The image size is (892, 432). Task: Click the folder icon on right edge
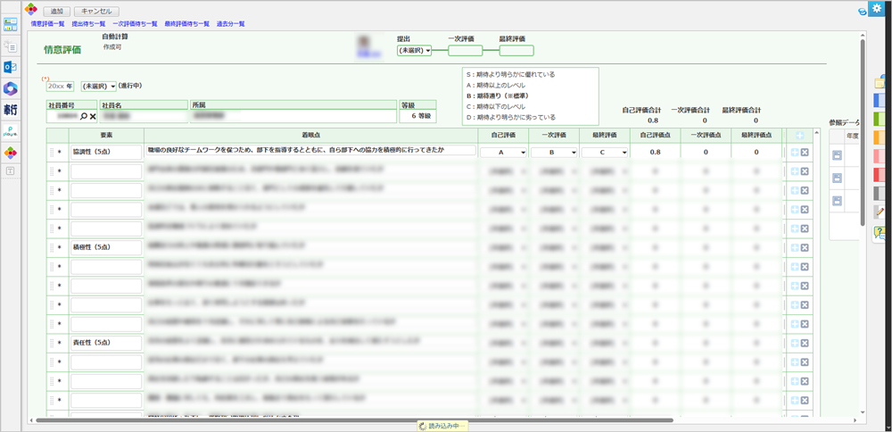tap(880, 83)
